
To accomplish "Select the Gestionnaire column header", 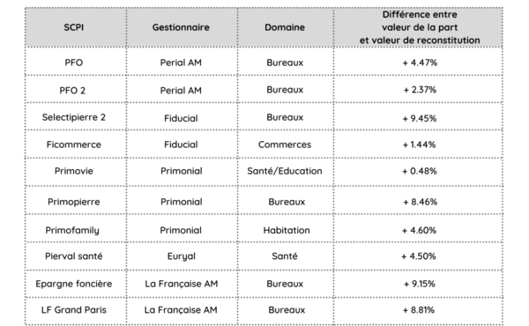I will click(x=181, y=27).
